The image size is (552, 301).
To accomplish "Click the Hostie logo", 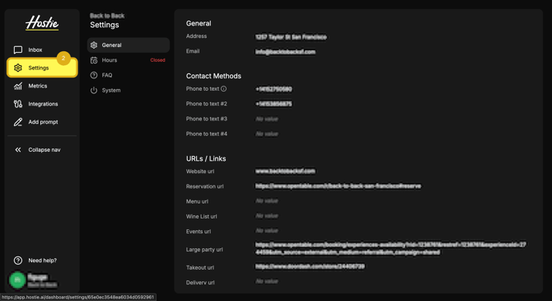I will point(42,23).
